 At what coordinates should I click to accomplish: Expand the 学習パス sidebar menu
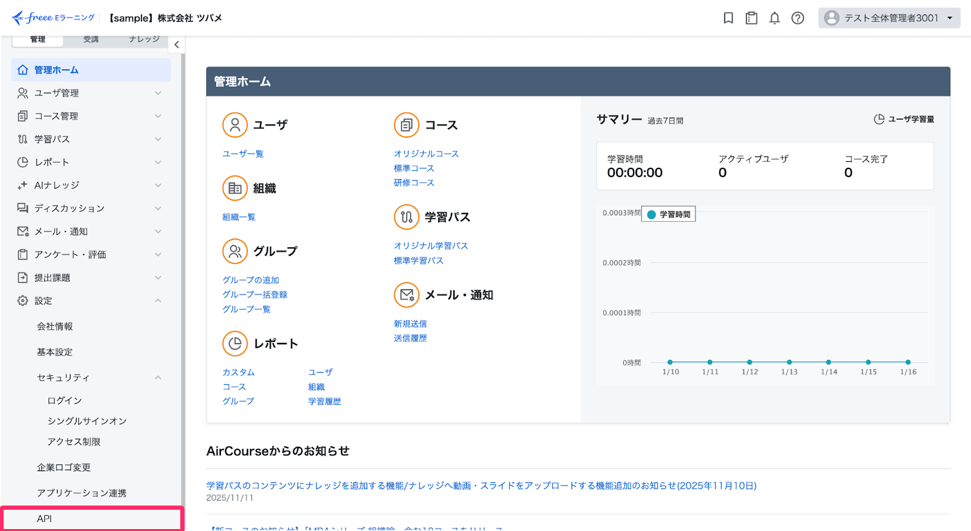click(91, 139)
